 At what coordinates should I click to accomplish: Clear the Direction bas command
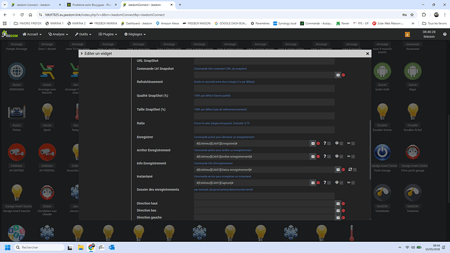click(344, 211)
